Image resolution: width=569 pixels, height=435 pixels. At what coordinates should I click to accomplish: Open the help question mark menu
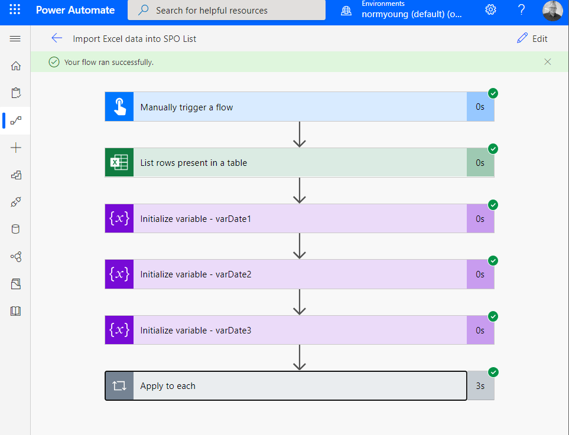coord(521,10)
